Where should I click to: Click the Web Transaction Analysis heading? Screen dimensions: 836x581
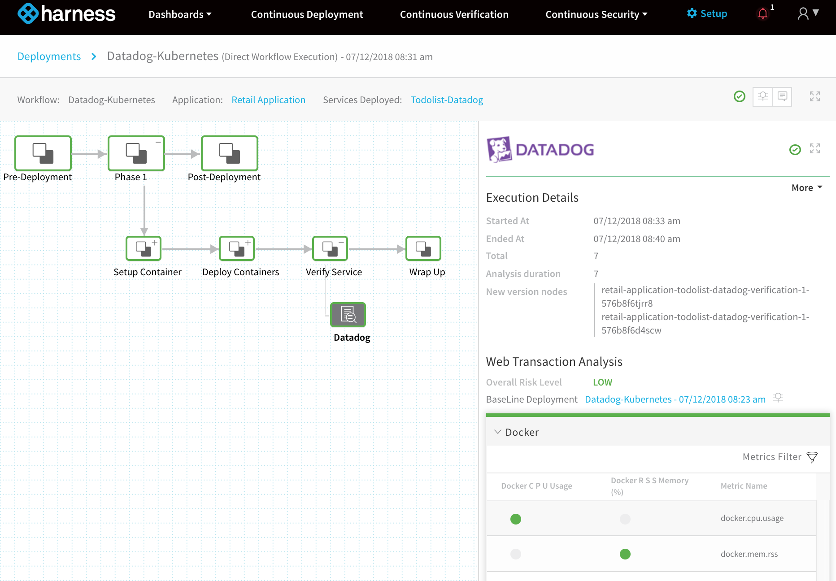tap(554, 362)
